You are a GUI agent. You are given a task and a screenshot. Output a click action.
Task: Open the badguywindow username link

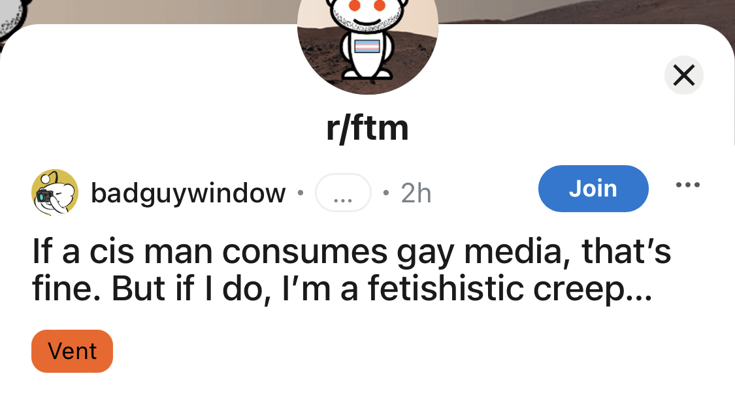[x=188, y=193]
